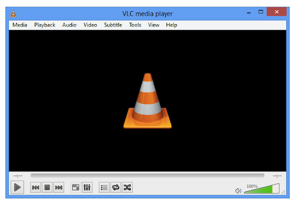Maximize the VLC window
This screenshot has height=202, width=296.
[x=261, y=12]
